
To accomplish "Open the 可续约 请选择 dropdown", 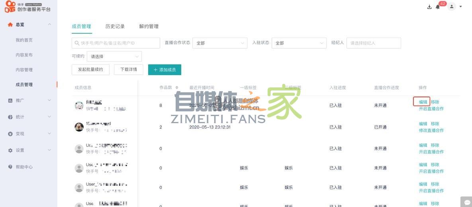I will coord(114,56).
